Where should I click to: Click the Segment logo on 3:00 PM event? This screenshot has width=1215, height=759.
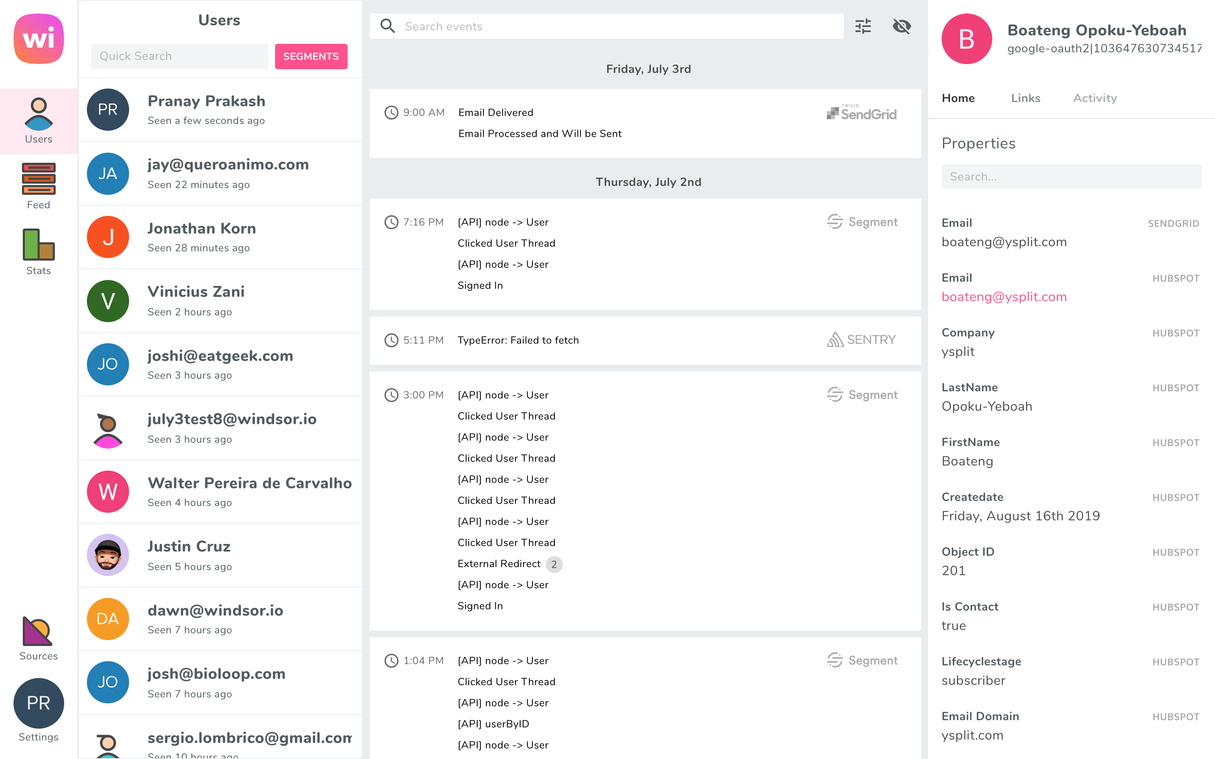tap(862, 395)
